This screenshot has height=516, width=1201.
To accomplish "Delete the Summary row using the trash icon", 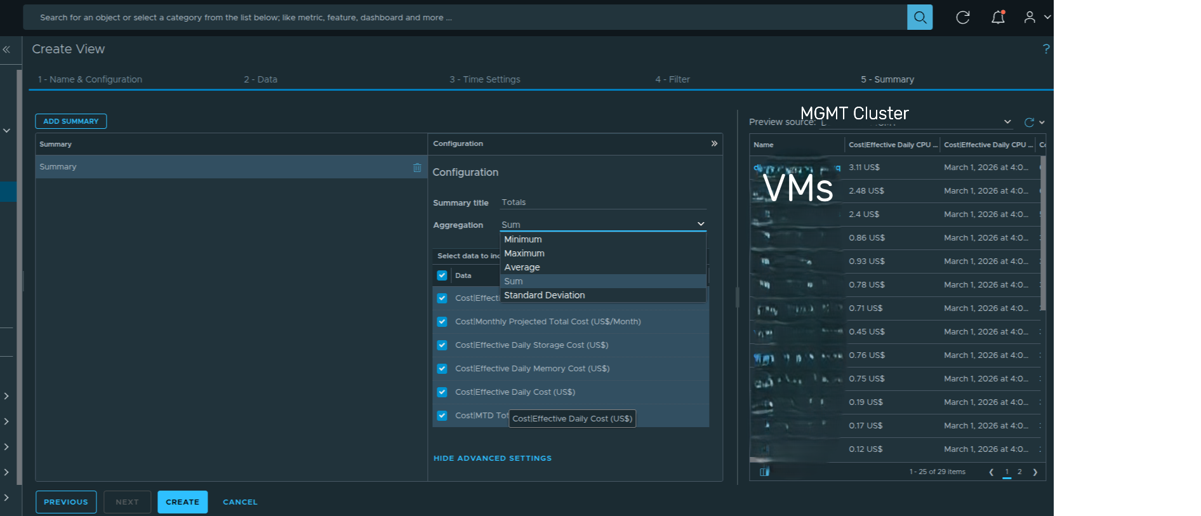I will point(417,168).
